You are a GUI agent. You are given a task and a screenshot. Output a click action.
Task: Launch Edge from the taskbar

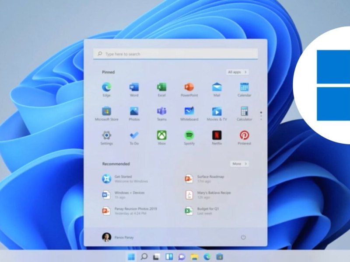point(207,257)
